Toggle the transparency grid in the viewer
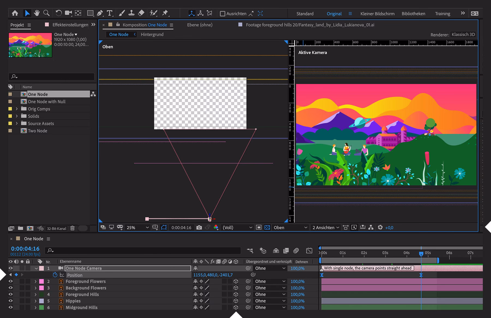 pos(267,228)
